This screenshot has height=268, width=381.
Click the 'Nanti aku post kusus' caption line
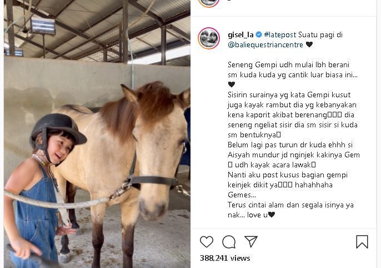coord(288,175)
